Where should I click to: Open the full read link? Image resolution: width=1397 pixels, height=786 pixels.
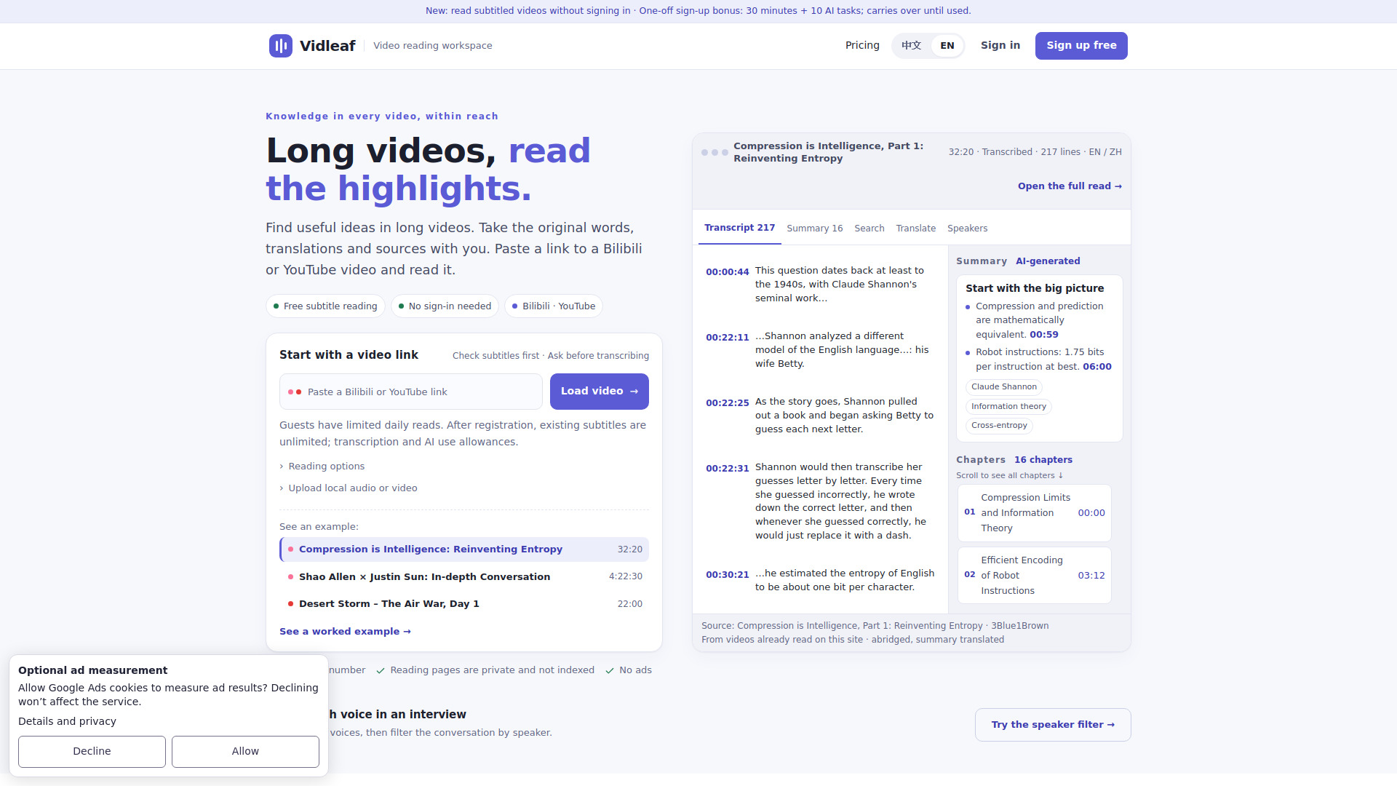click(x=1070, y=186)
